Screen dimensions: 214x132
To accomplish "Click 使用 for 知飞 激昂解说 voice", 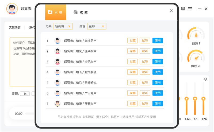I will tap(158, 72).
